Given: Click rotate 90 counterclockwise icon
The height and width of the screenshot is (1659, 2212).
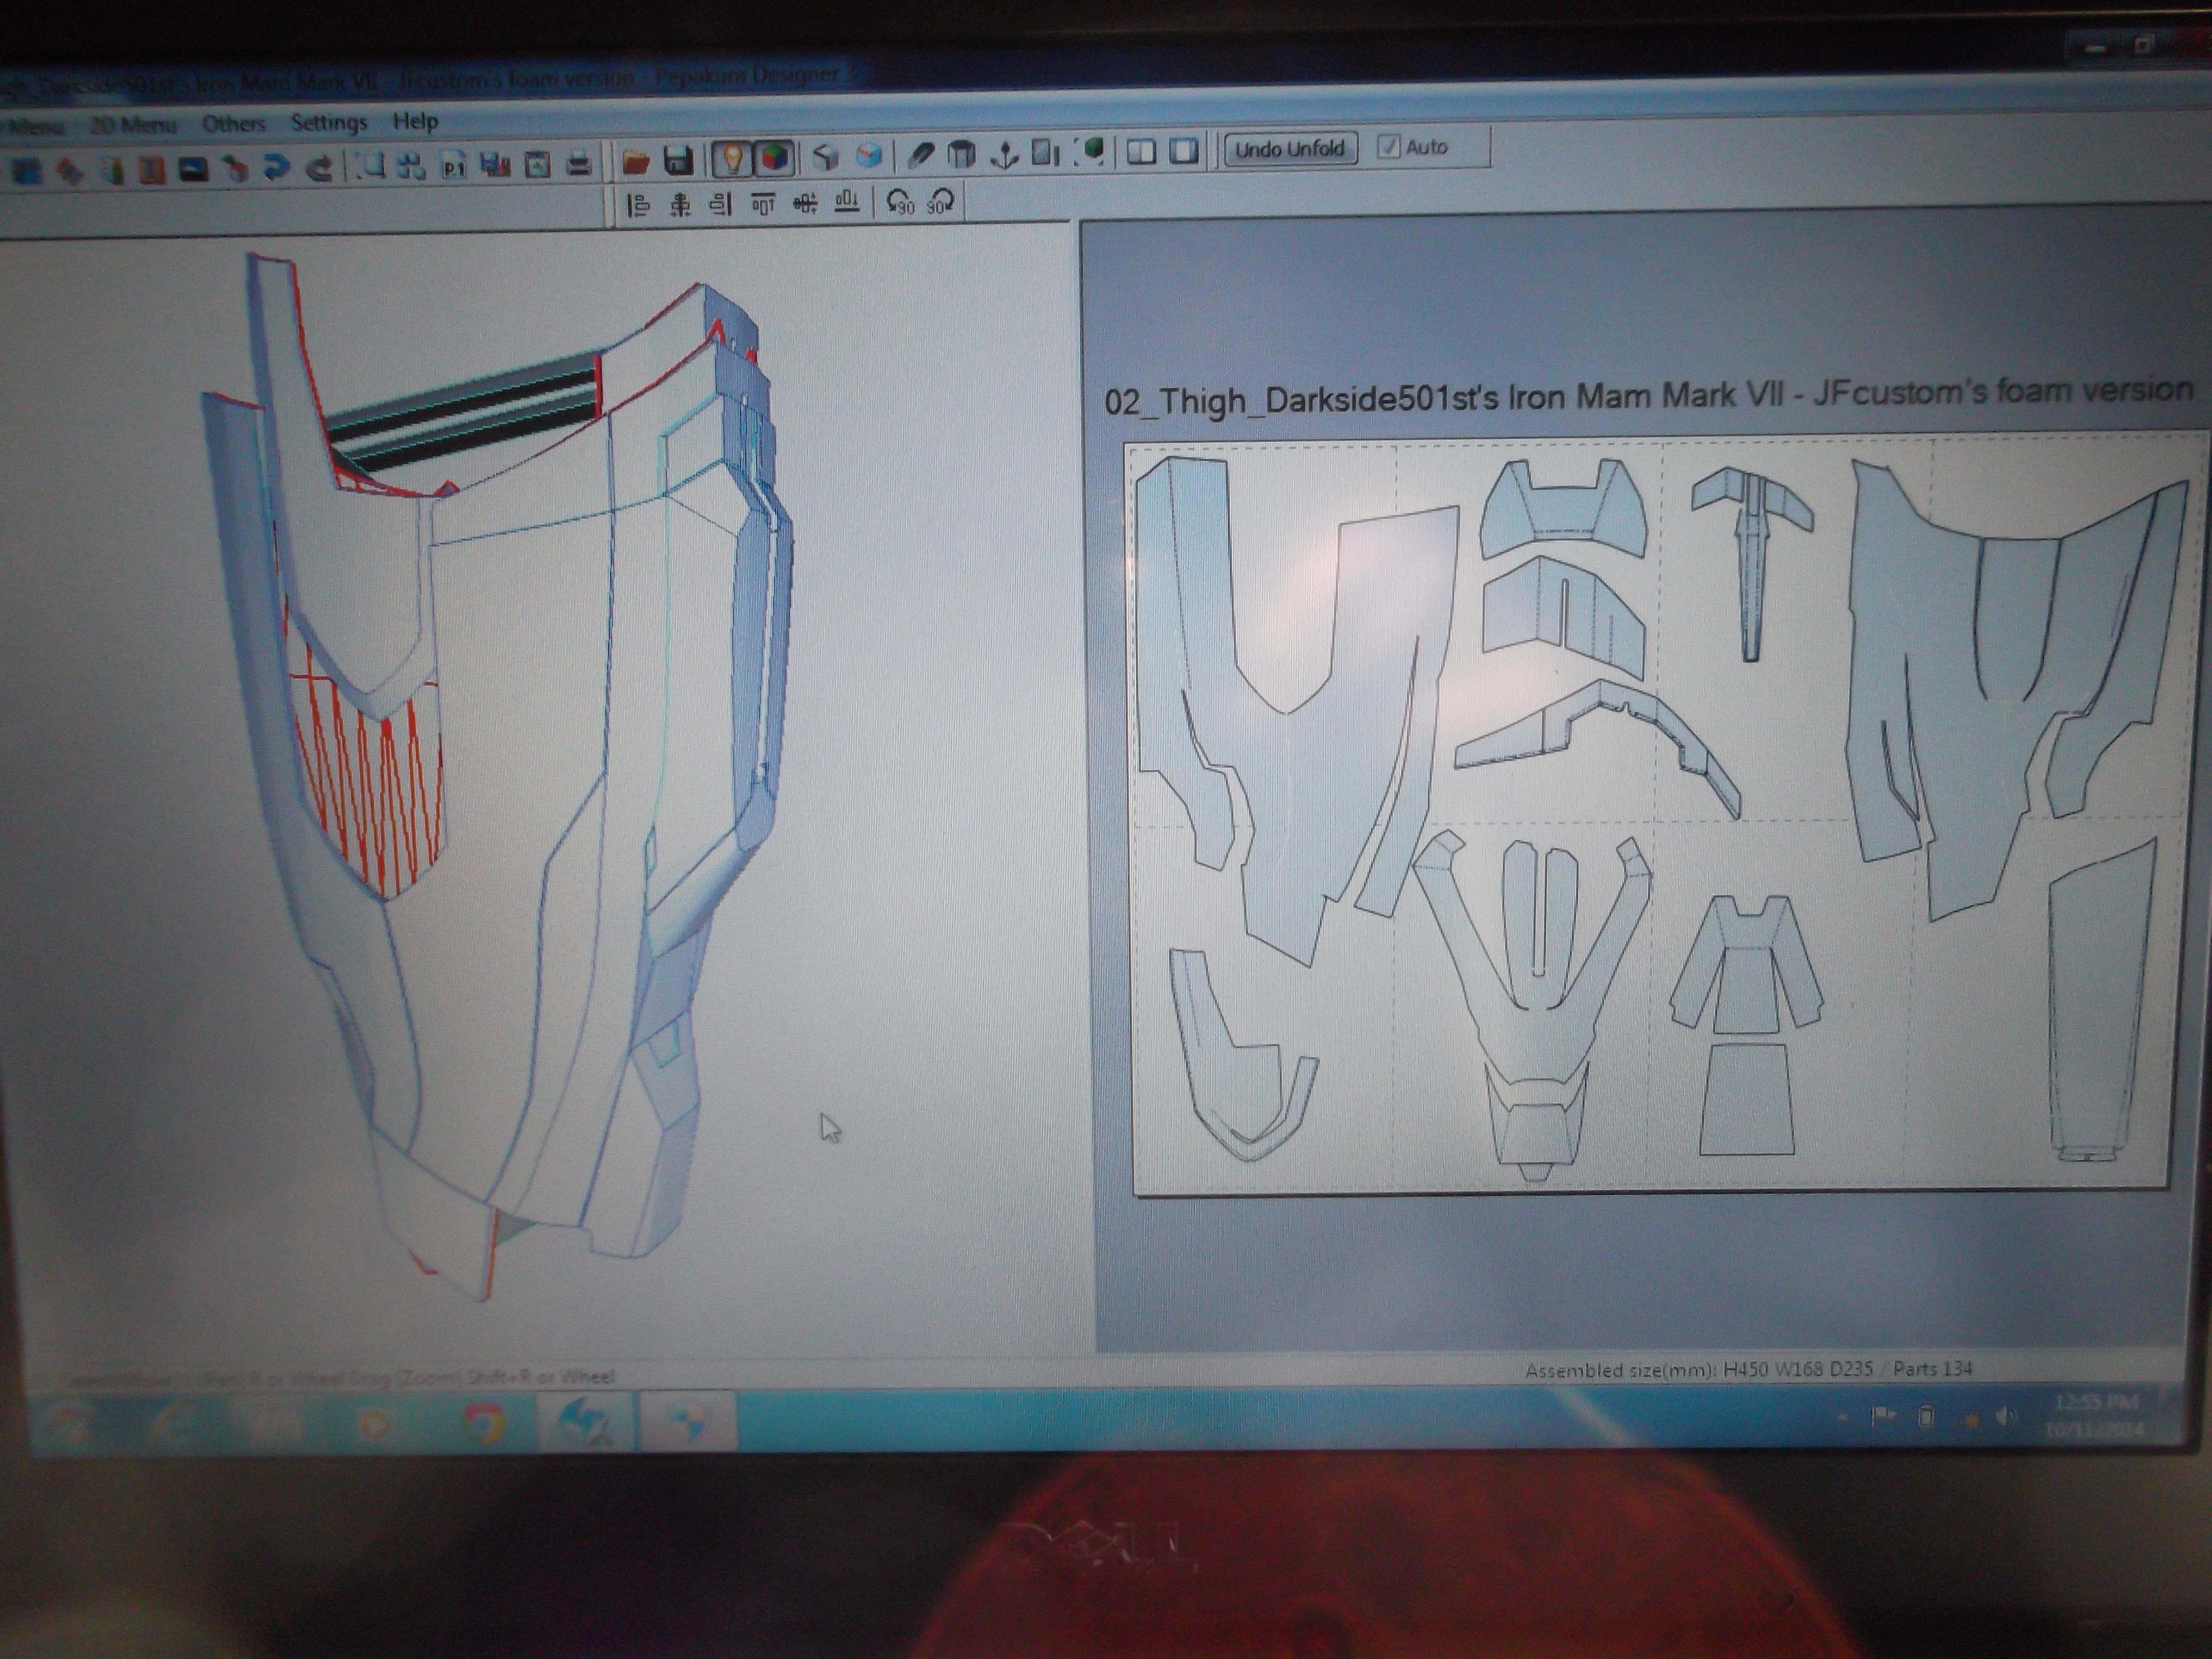Looking at the screenshot, I should 901,202.
